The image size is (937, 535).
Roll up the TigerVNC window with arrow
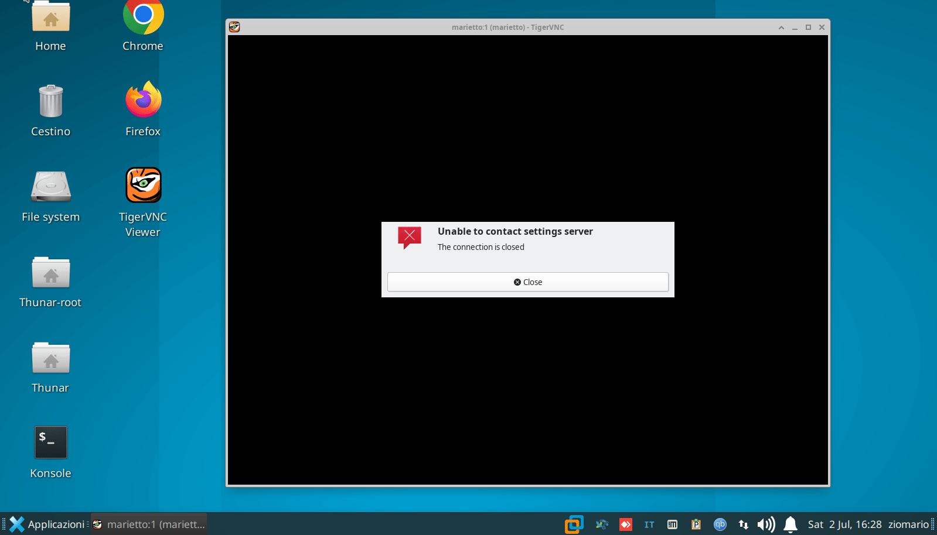coord(781,28)
